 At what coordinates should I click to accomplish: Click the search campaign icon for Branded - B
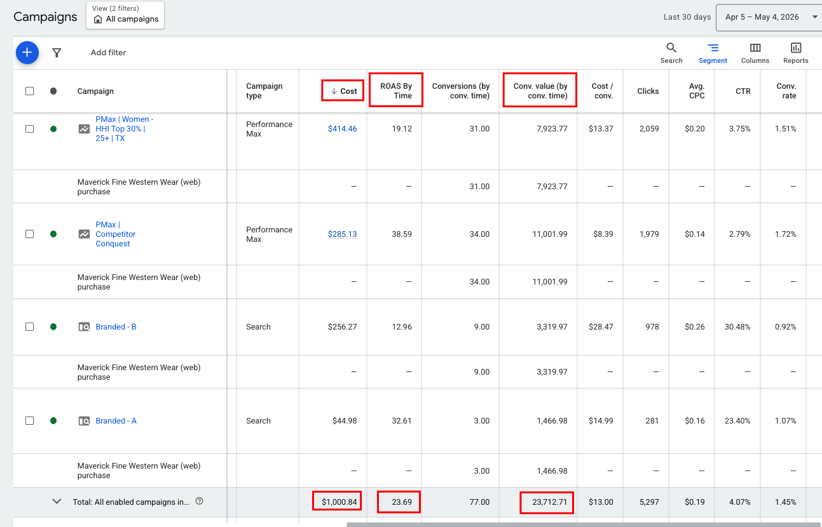point(84,327)
